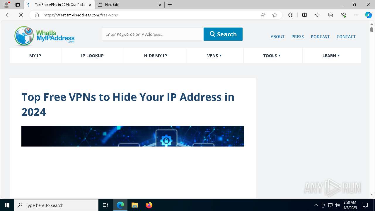Go back with the browser arrow
This screenshot has height=211, width=375.
pos(8,15)
